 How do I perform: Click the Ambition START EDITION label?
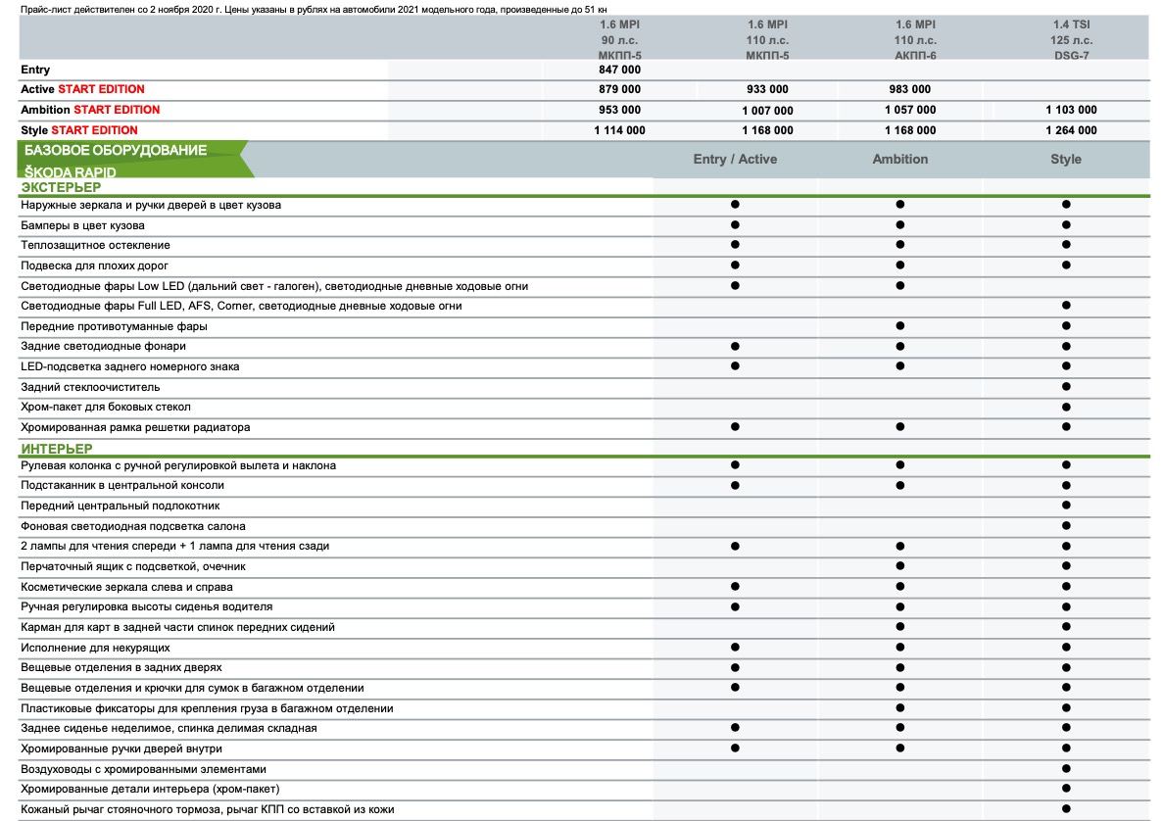(90, 110)
